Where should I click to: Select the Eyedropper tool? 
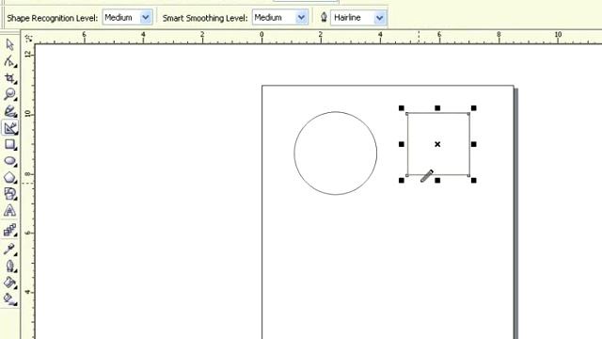click(x=9, y=249)
